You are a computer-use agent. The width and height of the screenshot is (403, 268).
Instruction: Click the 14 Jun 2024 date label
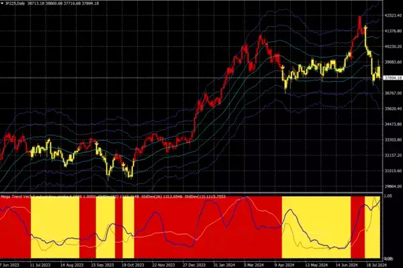coord(347,265)
